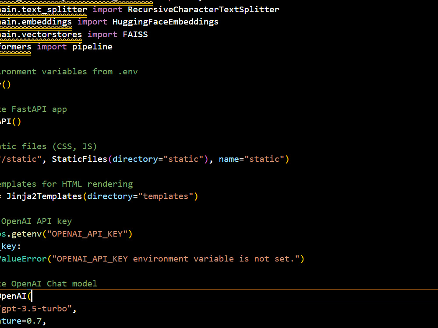The width and height of the screenshot is (438, 328).
Task: Click HuggingFaceEmbeddings class name
Action: [166, 22]
